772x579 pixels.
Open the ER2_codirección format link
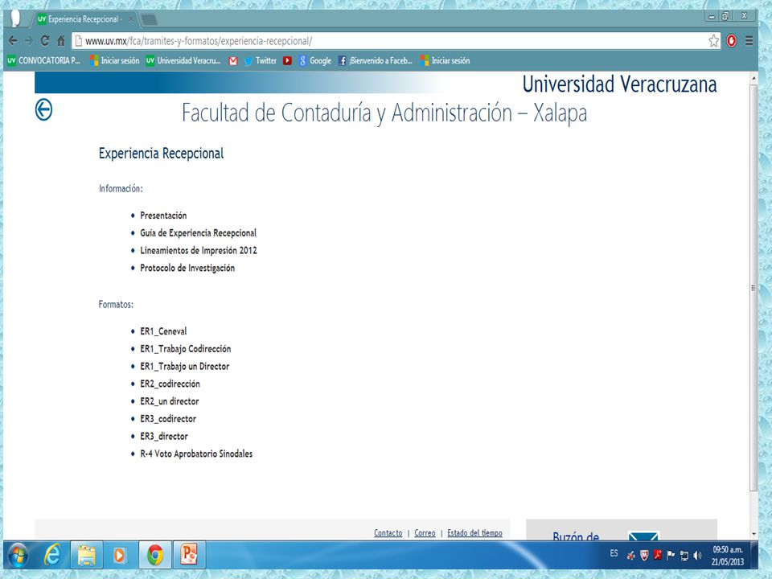(170, 384)
